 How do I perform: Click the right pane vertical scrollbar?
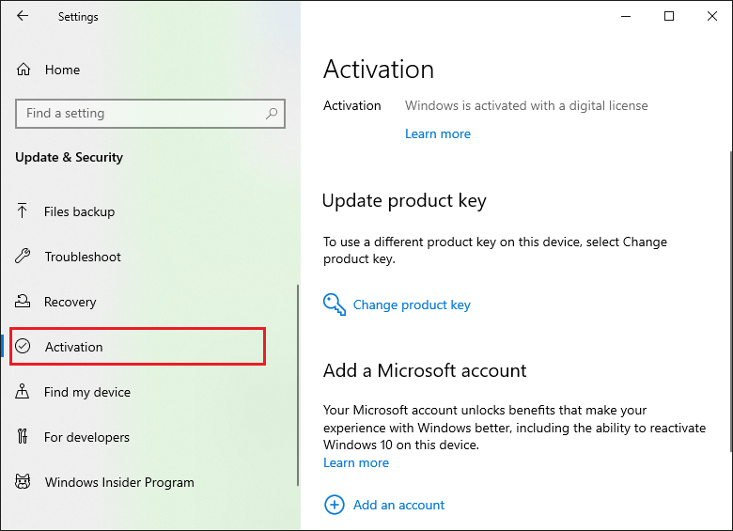[x=731, y=301]
